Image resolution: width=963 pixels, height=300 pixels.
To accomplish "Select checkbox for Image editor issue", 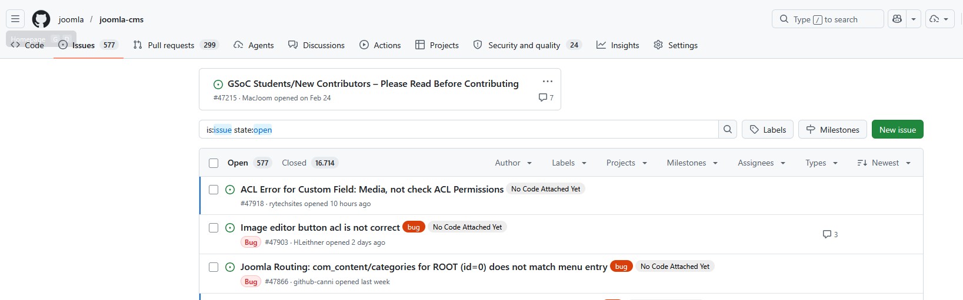I will pos(214,228).
